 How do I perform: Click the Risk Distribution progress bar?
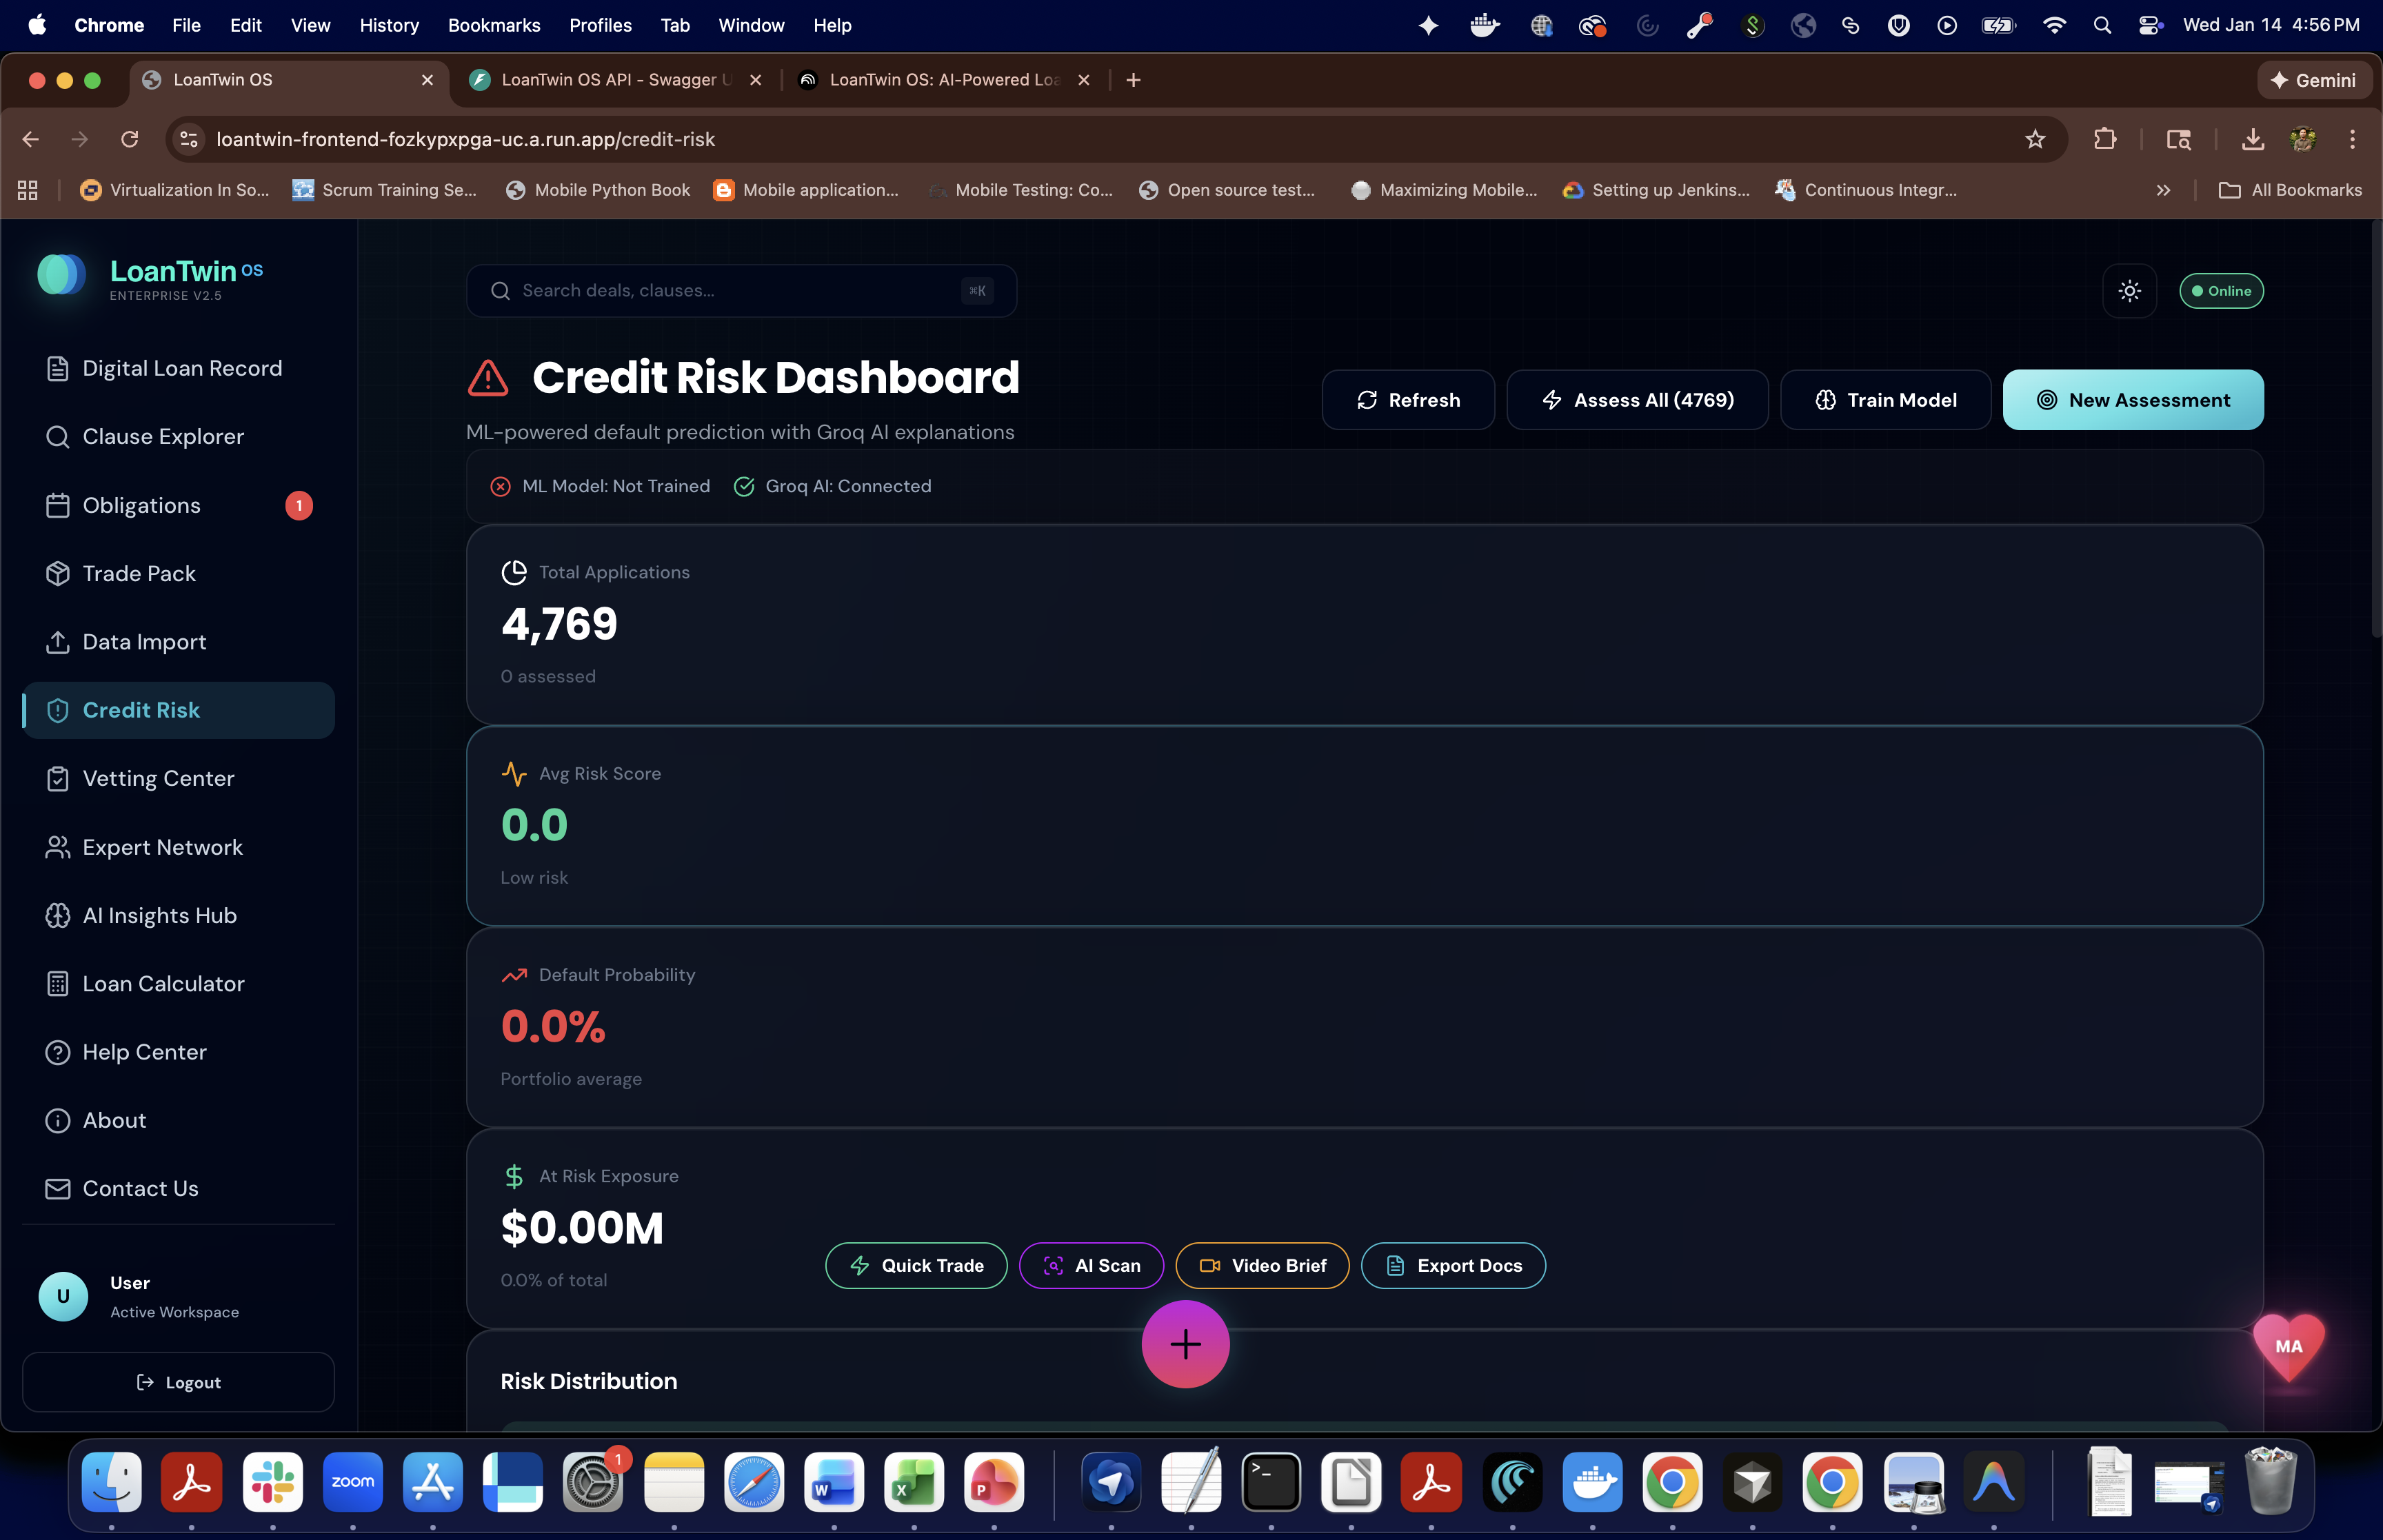coord(1364,1425)
